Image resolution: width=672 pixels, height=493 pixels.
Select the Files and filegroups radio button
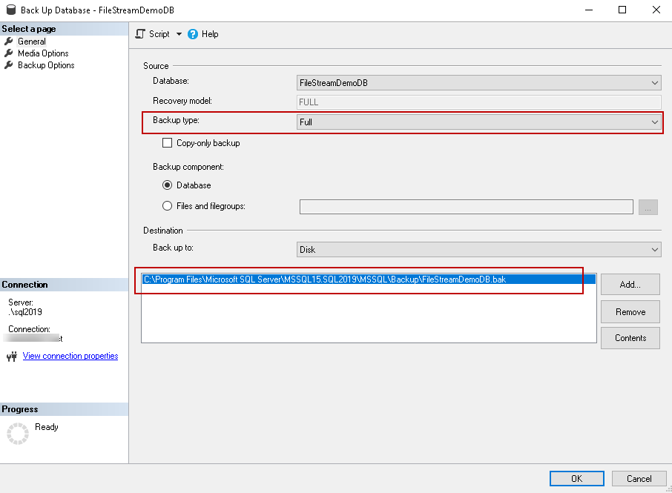167,206
